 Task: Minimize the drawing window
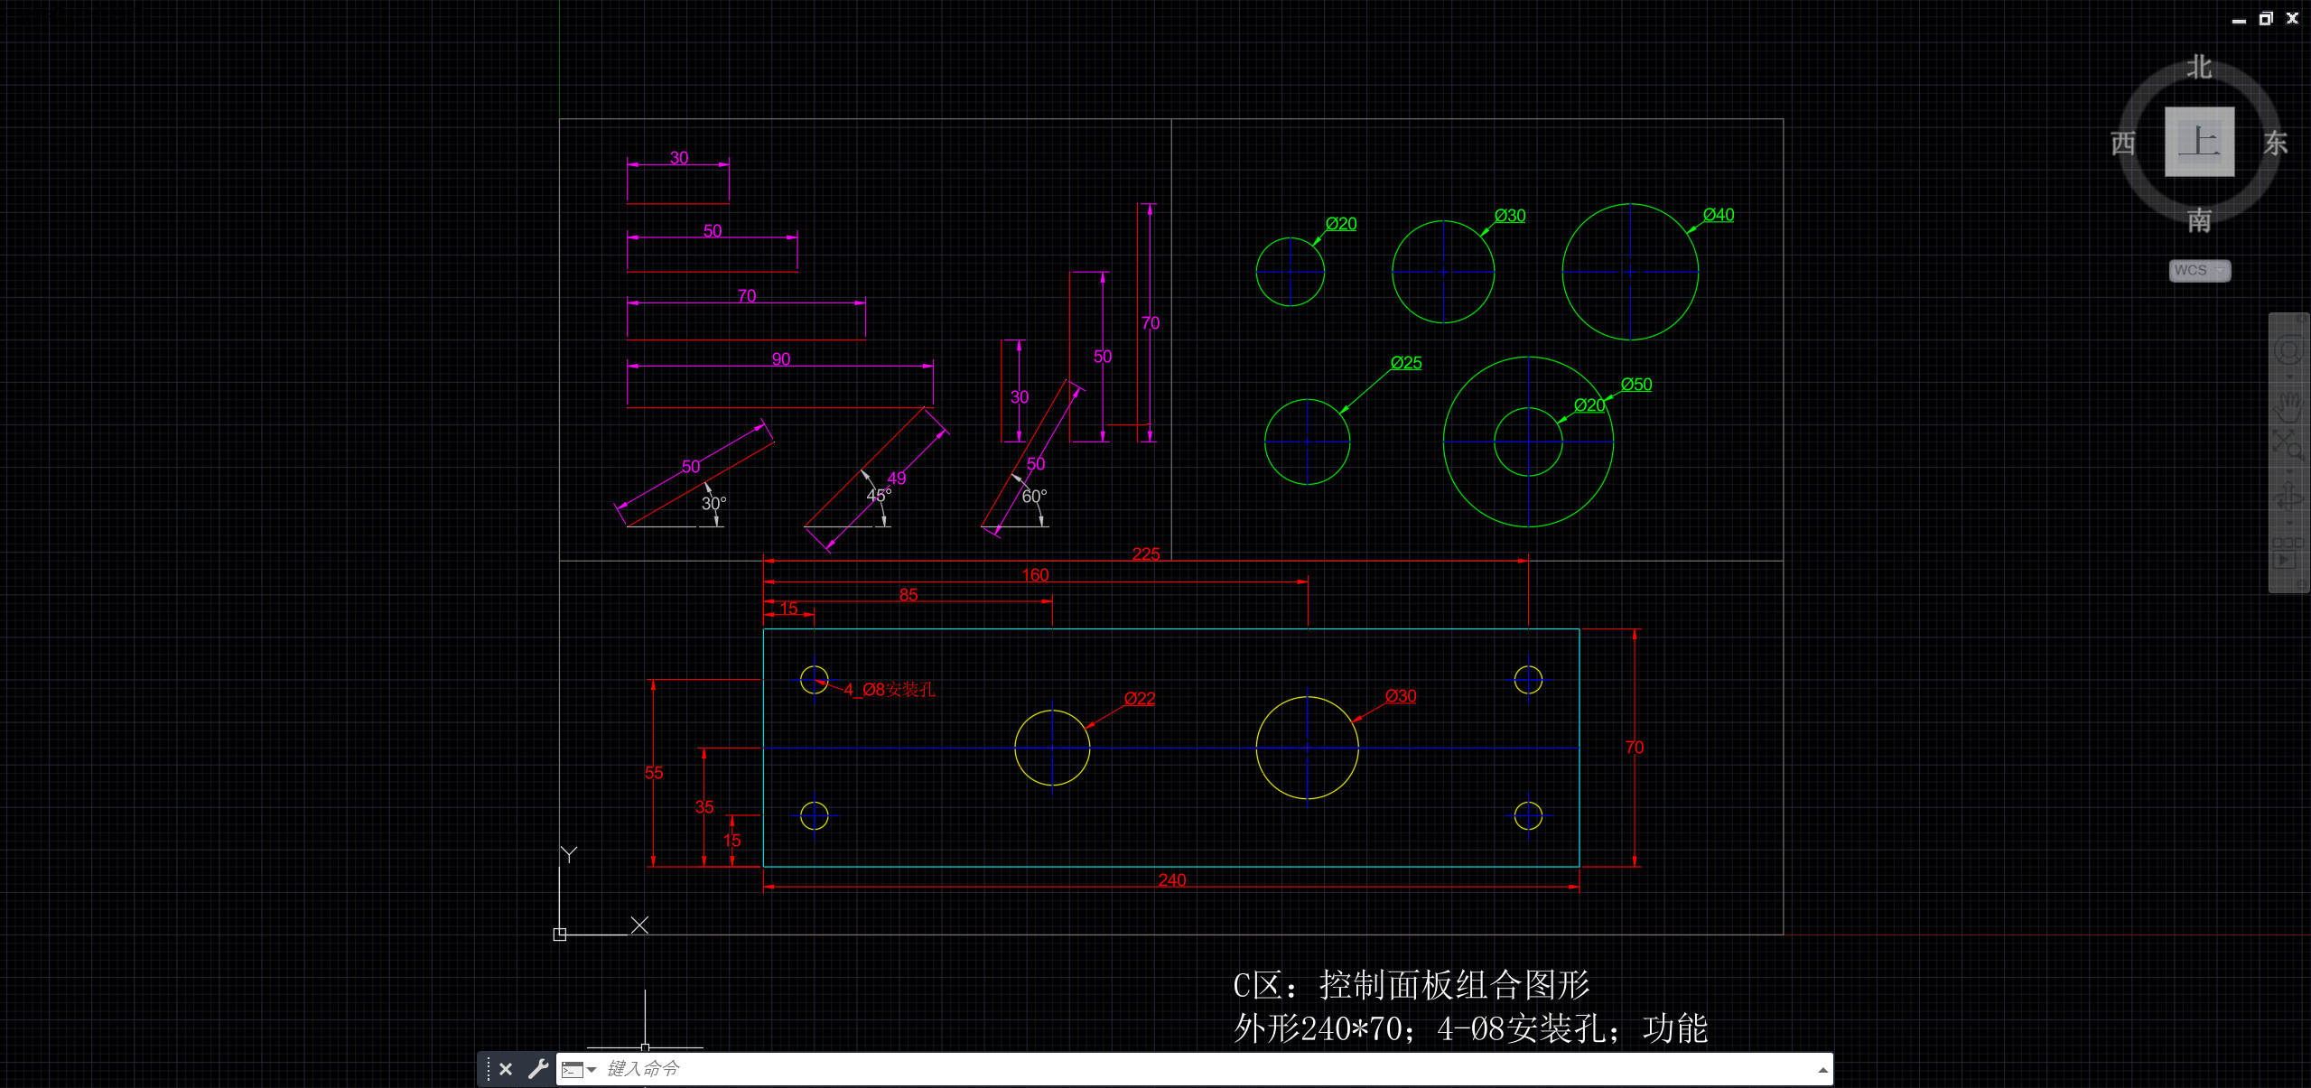point(2238,19)
